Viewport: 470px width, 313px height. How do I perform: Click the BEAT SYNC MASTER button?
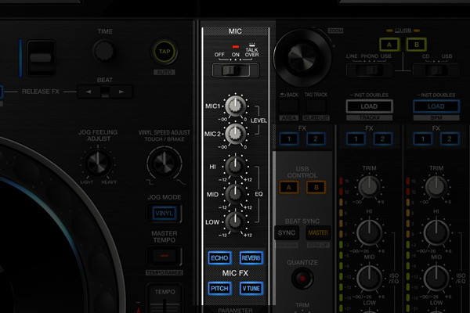(318, 232)
